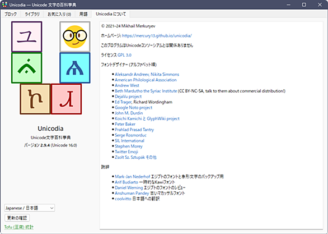This screenshot has width=328, height=234.
Task: Open the Andrew West link
Action: [x=127, y=85]
